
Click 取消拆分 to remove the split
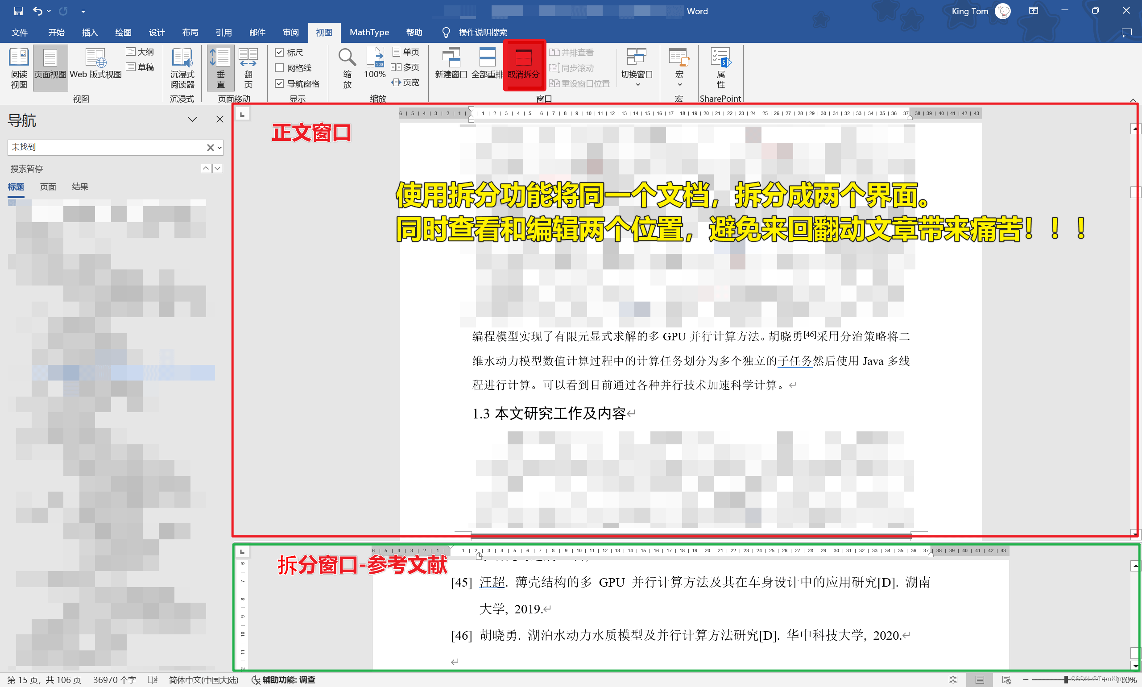point(524,65)
